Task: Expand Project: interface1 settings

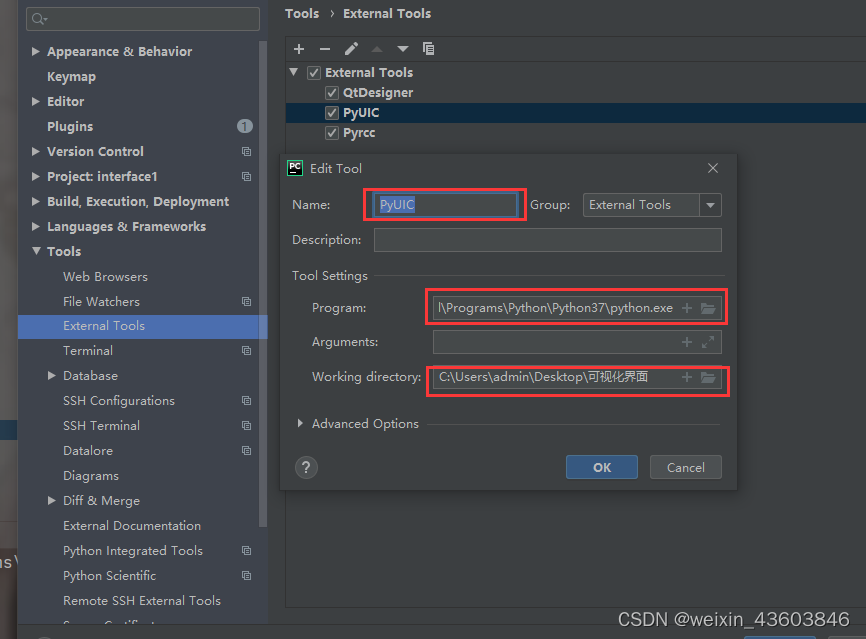Action: [36, 176]
